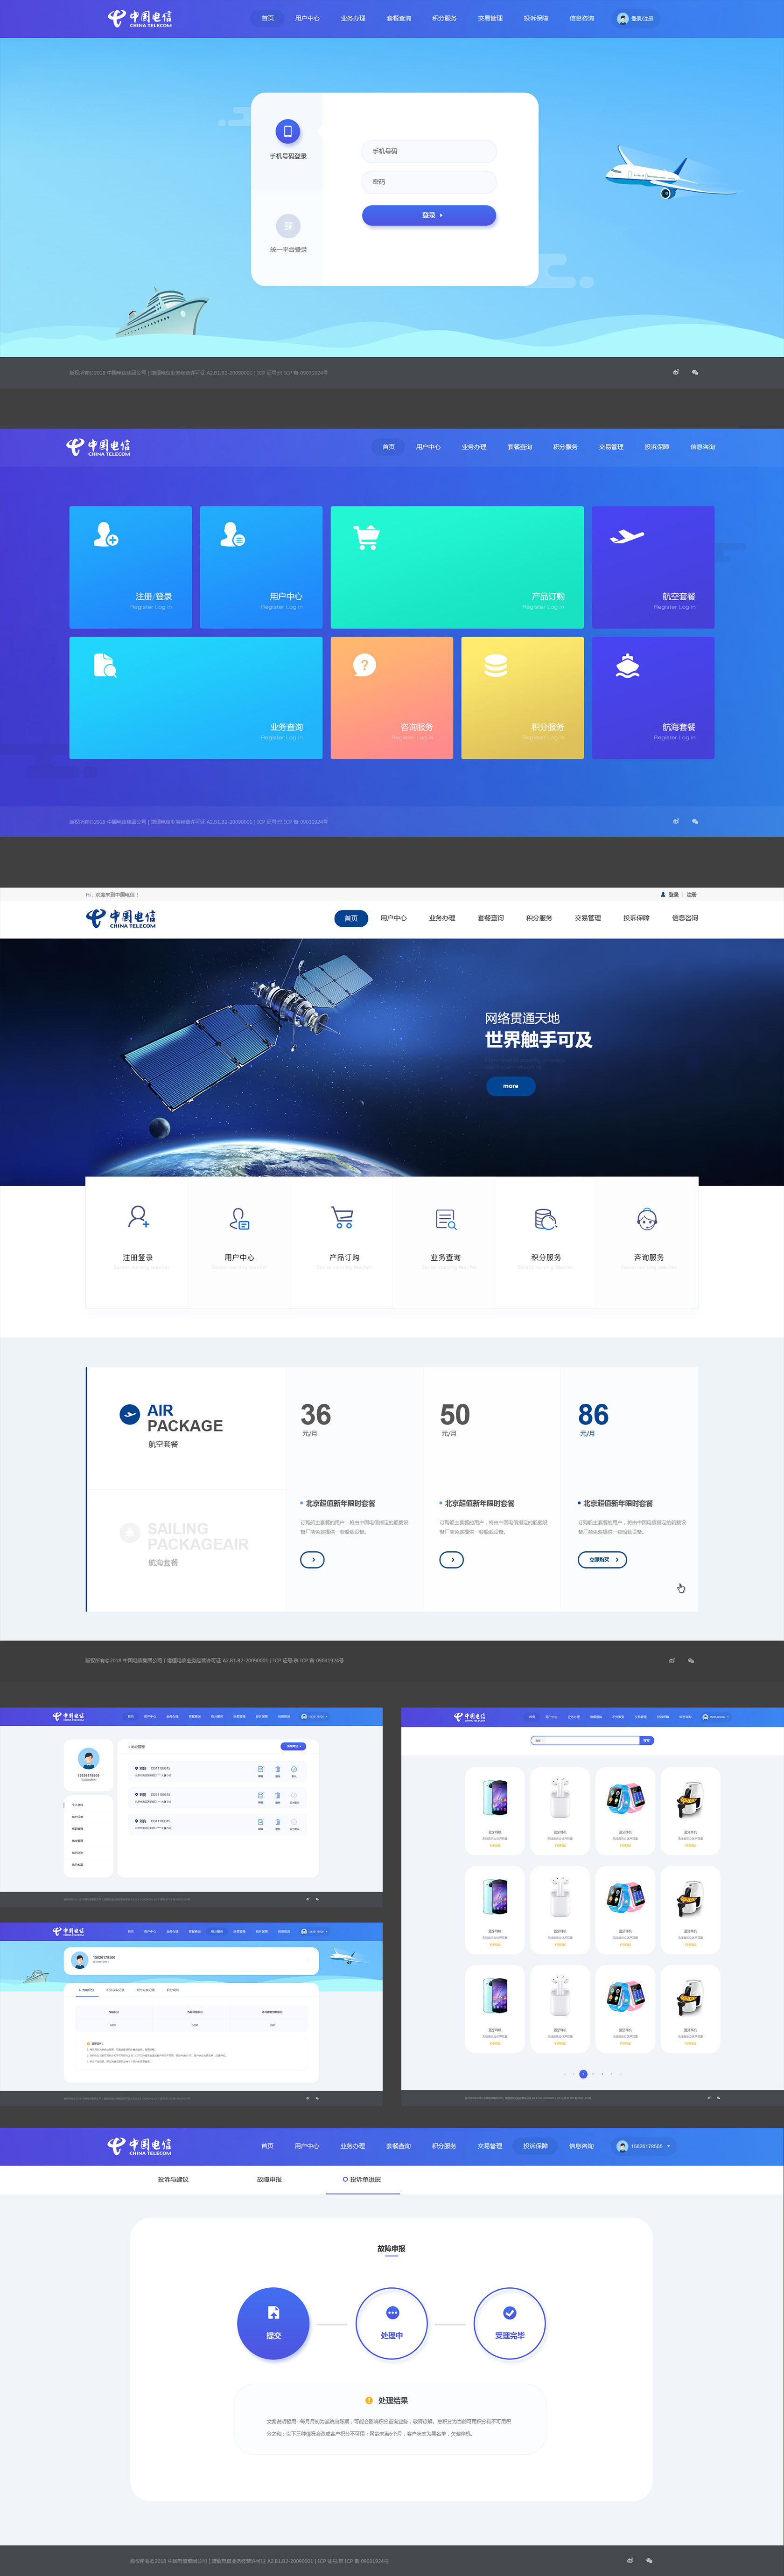Click the 注册登录 outline icon card

[x=138, y=1242]
